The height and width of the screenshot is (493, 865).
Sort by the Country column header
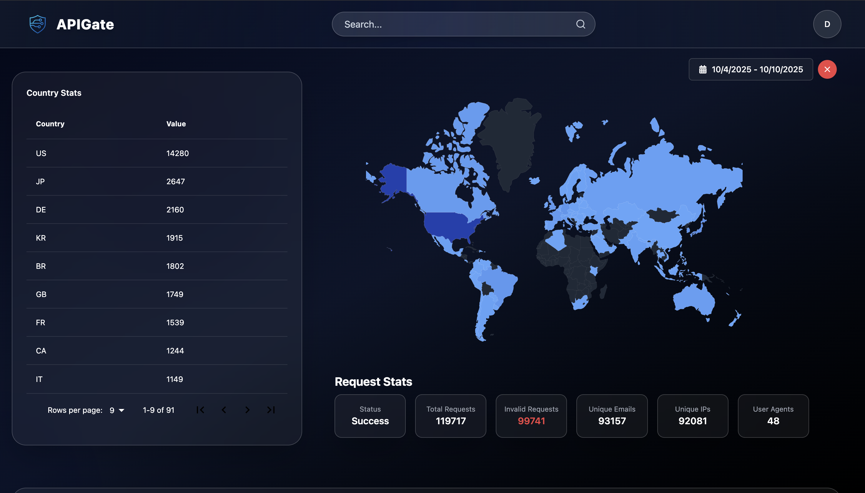(x=50, y=124)
